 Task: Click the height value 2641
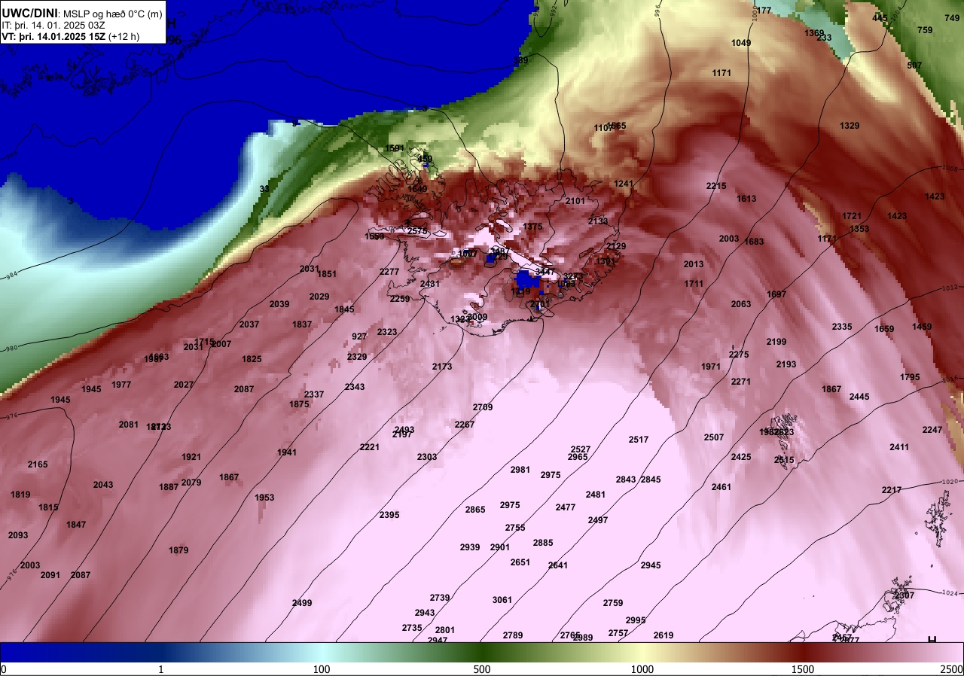click(x=558, y=565)
